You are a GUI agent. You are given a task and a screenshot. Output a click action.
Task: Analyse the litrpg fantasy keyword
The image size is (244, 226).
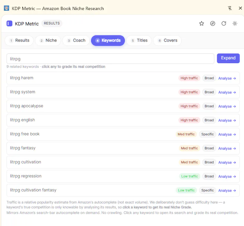click(x=227, y=148)
